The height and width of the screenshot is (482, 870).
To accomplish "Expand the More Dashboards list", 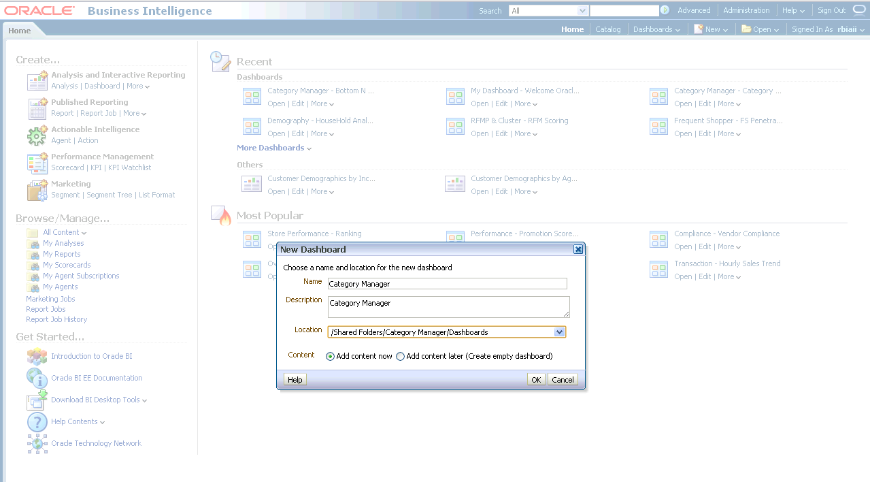I will tap(273, 148).
